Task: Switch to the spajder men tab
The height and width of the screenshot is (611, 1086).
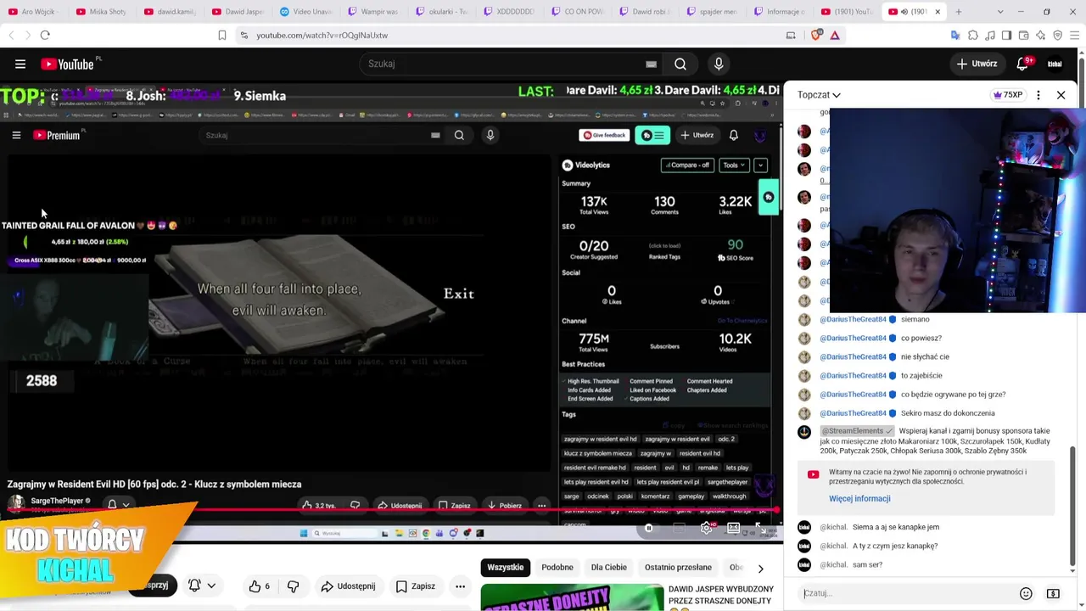Action: pyautogui.click(x=713, y=12)
